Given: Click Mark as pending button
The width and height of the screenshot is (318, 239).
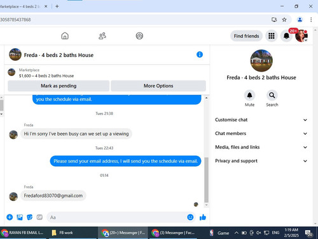Looking at the screenshot, I should pos(59,86).
